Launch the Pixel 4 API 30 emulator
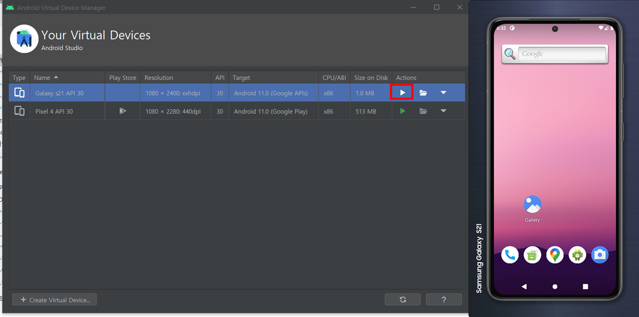 pos(402,111)
